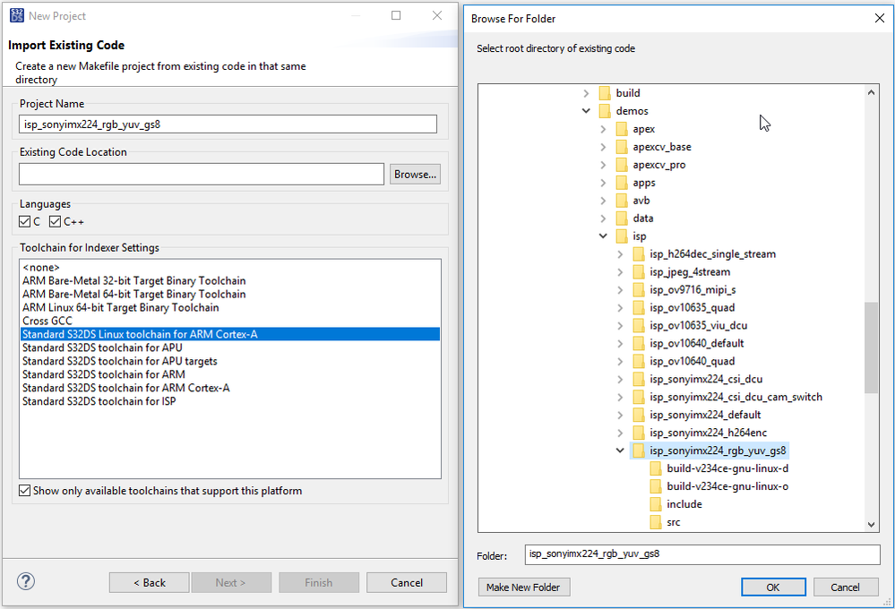This screenshot has width=895, height=609.
Task: Click the isp_h264dec_single_stream folder icon
Action: (639, 254)
